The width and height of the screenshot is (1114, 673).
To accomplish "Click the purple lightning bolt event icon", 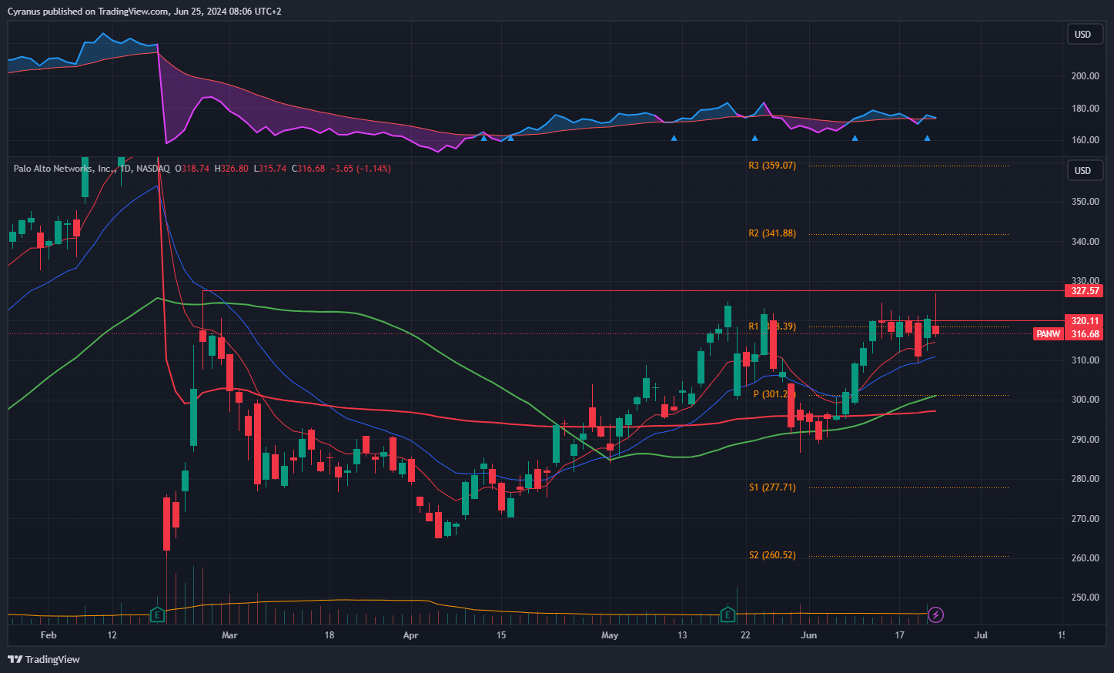I will (x=935, y=614).
